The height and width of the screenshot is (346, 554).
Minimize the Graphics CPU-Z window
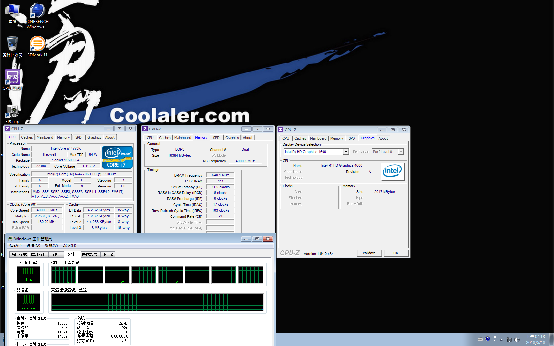click(x=382, y=130)
